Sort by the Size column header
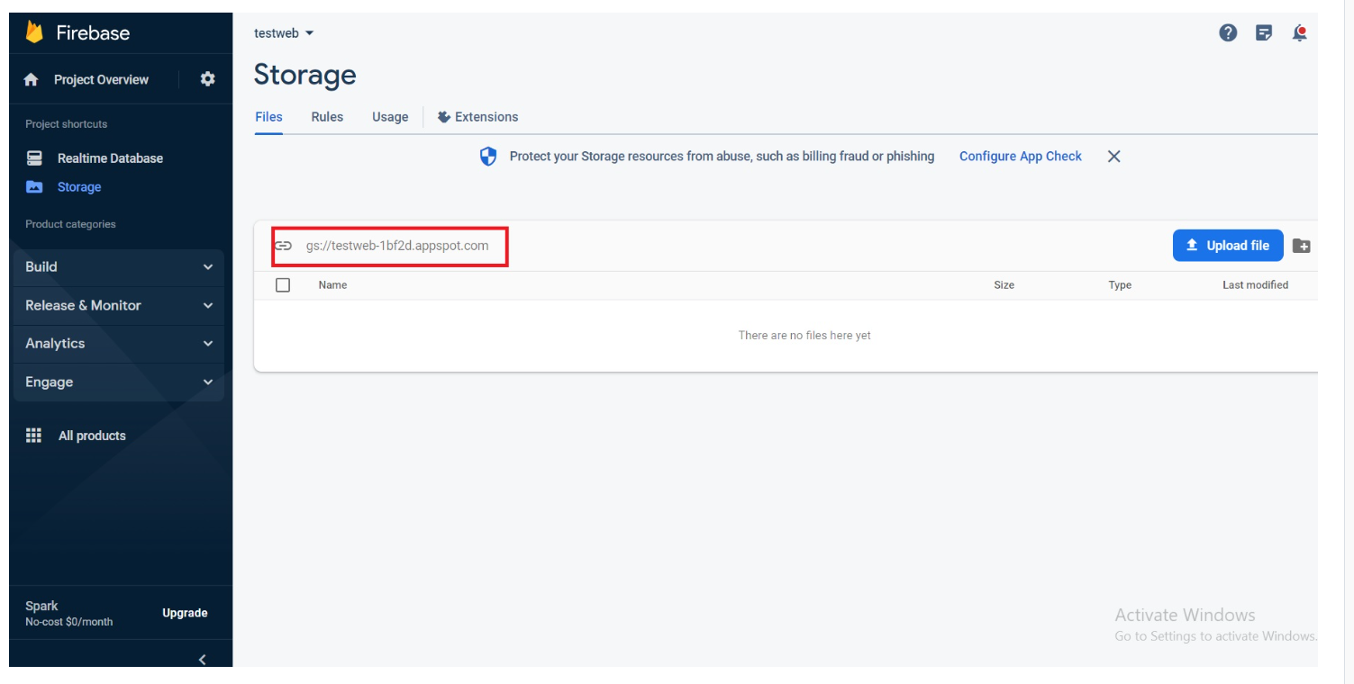The height and width of the screenshot is (684, 1354). [x=1004, y=285]
